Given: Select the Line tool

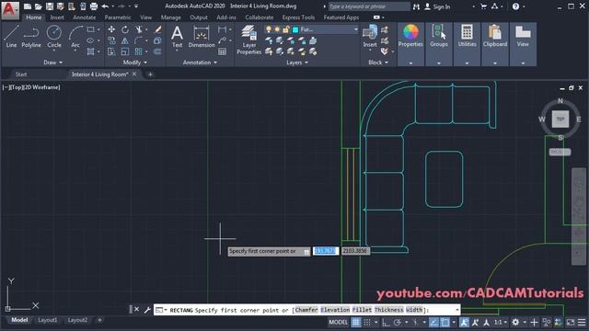Looking at the screenshot, I should [11, 37].
